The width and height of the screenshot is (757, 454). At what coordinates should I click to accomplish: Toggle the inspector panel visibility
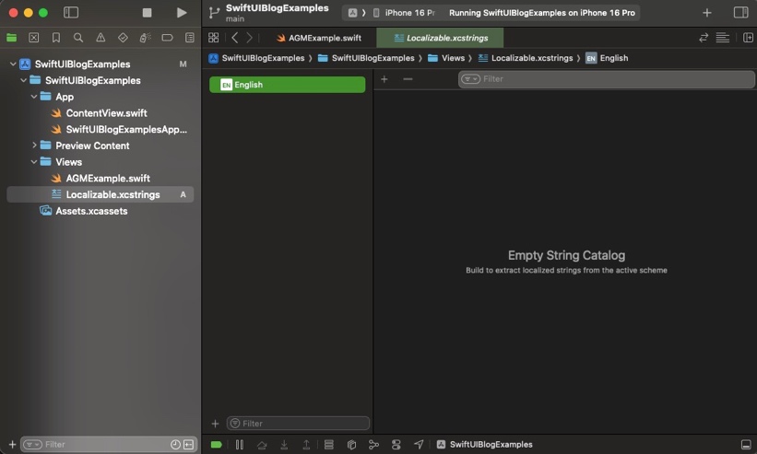(740, 13)
